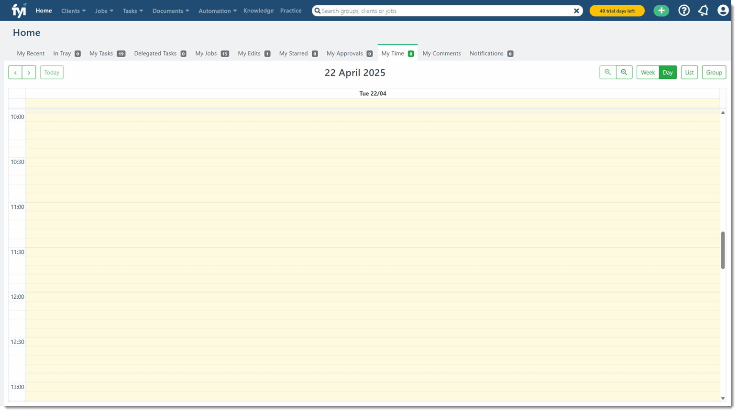This screenshot has height=413, width=738.
Task: Switch to the My Tasks tab
Action: tap(107, 54)
